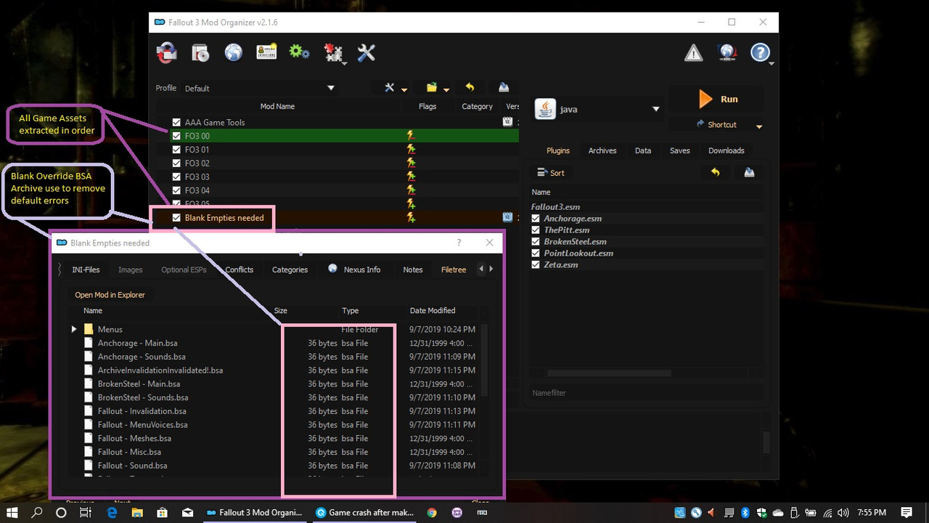Image resolution: width=929 pixels, height=523 pixels.
Task: Uncheck the AAA Game Tools mod
Action: coord(176,122)
